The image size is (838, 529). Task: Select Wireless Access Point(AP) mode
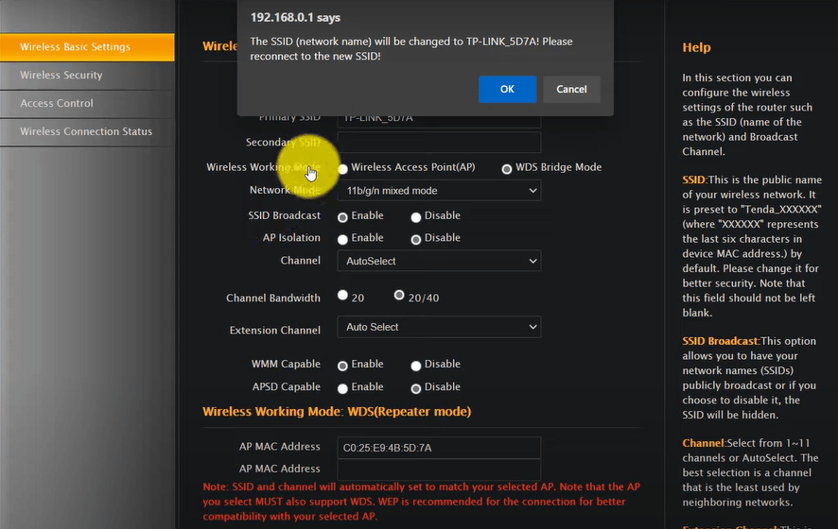point(342,169)
